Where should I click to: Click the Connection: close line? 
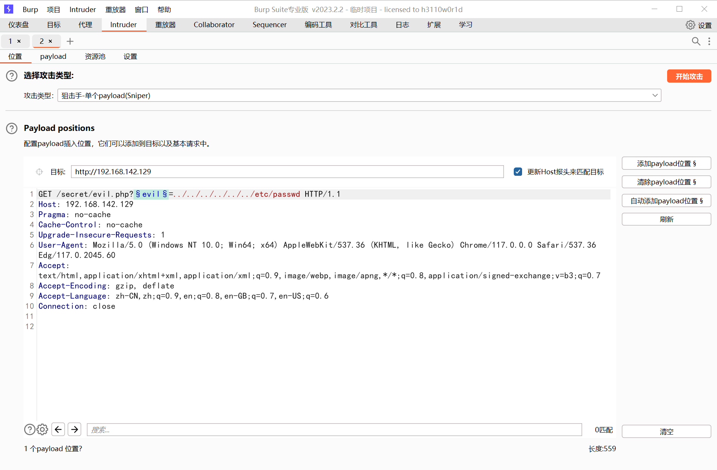pos(77,306)
